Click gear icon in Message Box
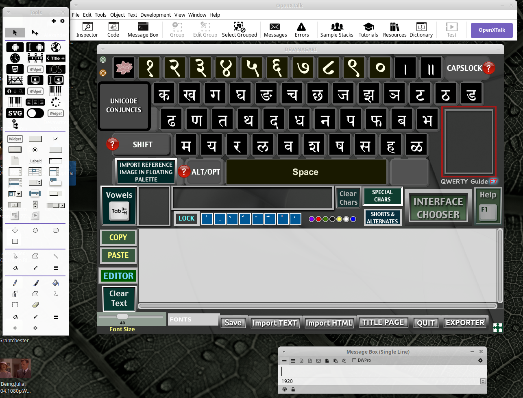Viewport: 523px width, 398px height. tap(480, 361)
